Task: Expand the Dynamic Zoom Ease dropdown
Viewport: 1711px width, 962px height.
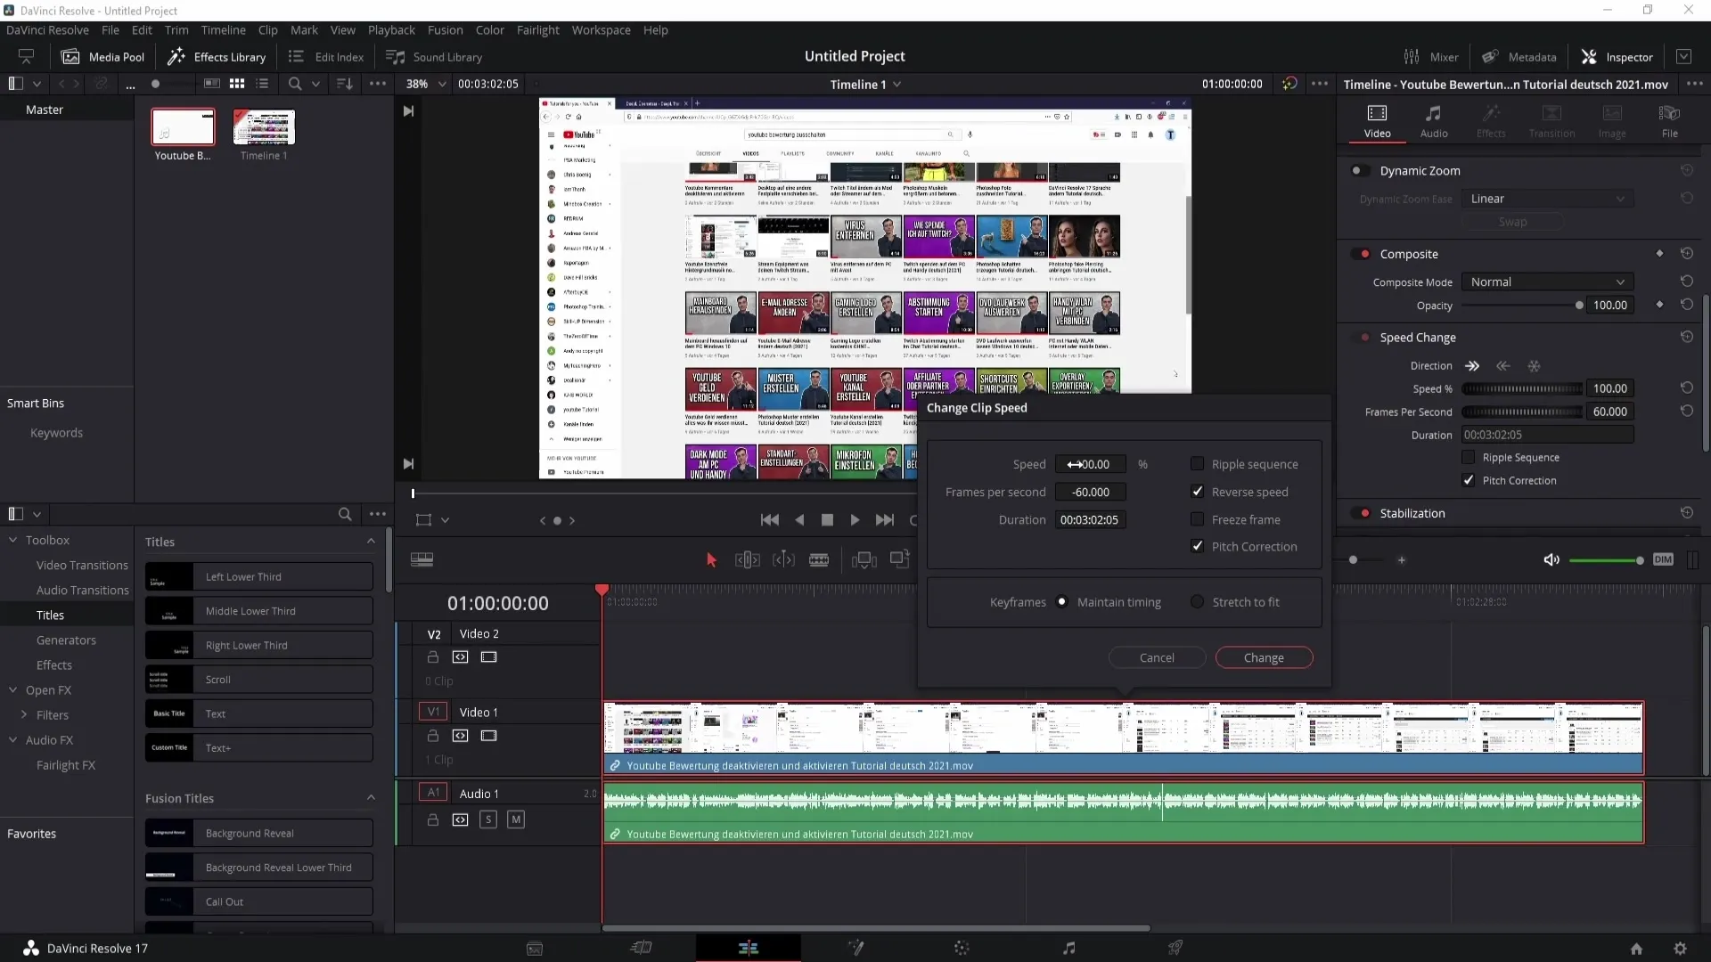Action: coord(1546,198)
